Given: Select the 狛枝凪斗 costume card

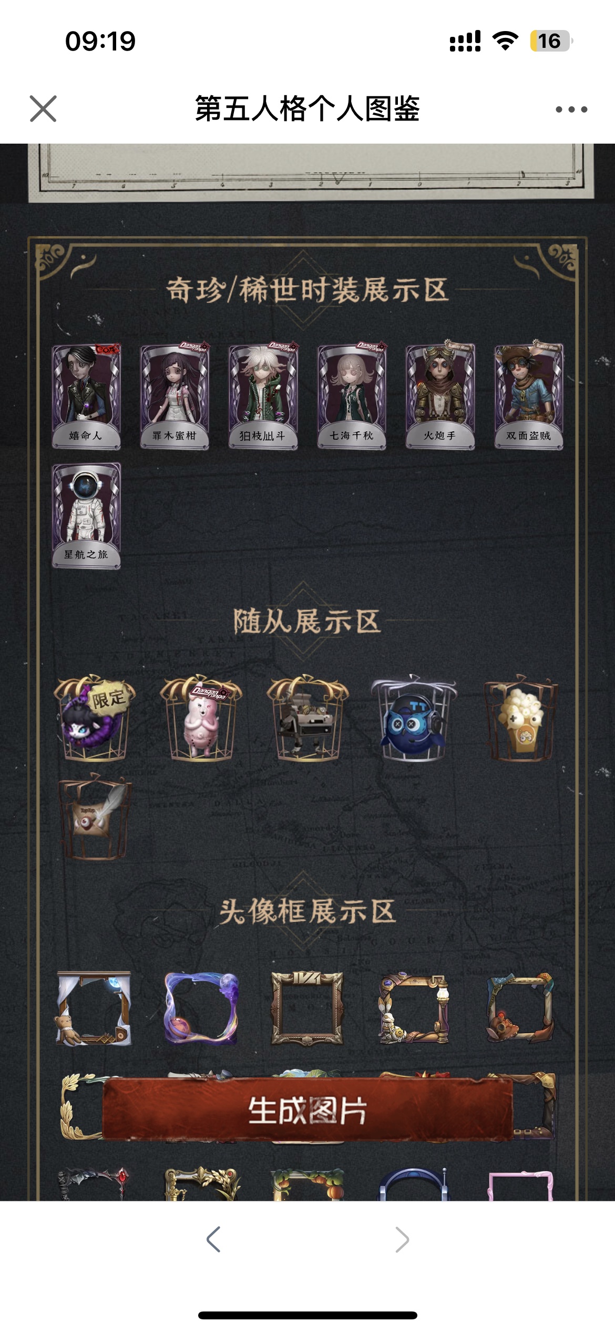Looking at the screenshot, I should [x=263, y=396].
